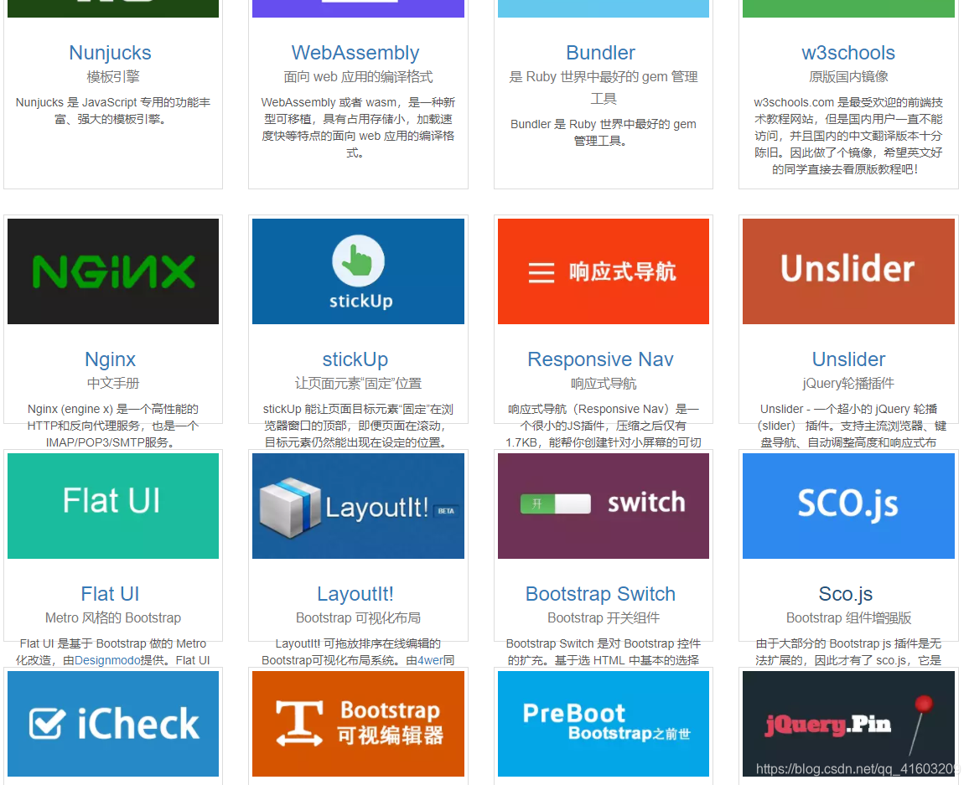Click the Bootstrap 开关组件 subtitle
This screenshot has height=785, width=969.
[604, 617]
